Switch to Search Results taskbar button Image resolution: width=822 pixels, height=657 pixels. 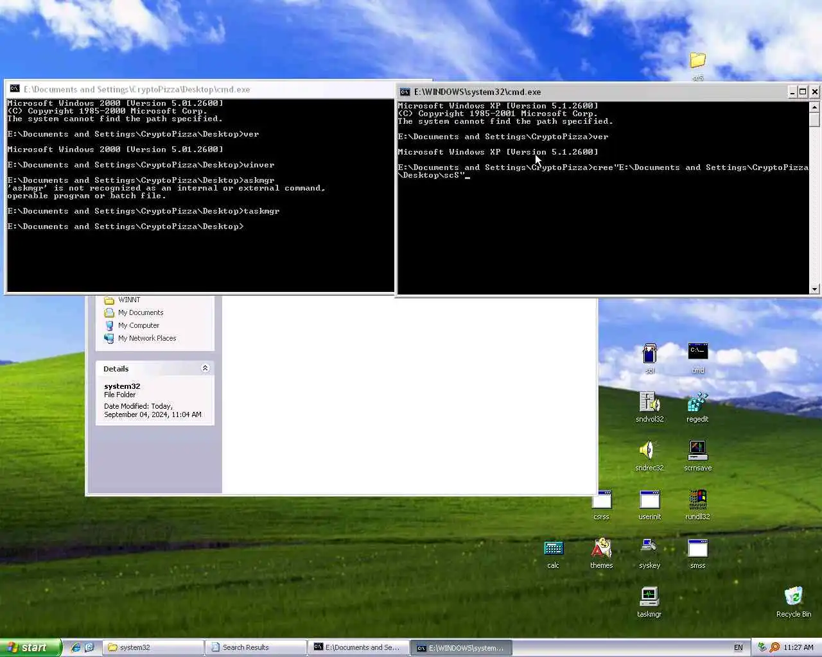(256, 647)
